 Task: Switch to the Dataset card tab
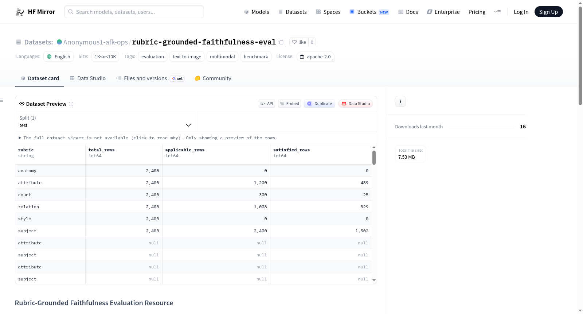(x=39, y=78)
